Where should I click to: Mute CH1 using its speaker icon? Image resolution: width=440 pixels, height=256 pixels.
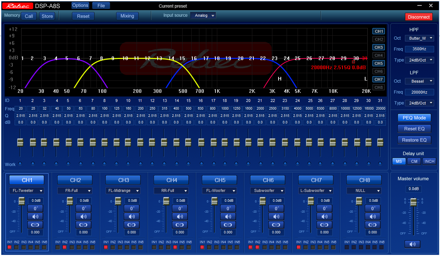[x=35, y=216]
